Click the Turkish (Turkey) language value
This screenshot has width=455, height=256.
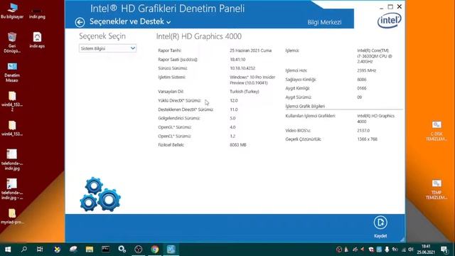tap(245, 92)
